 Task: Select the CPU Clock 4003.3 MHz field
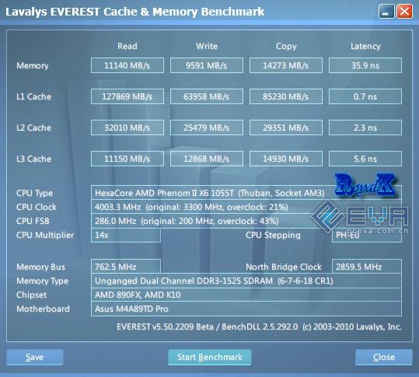246,207
